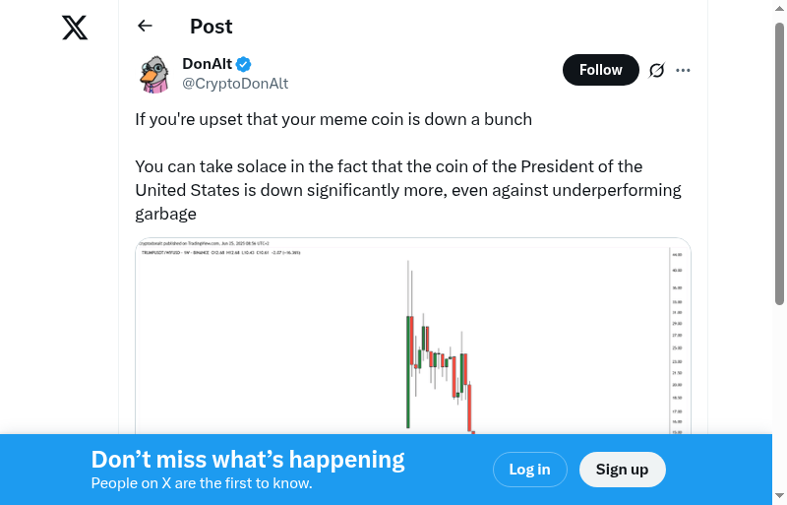Open the DonAlt display name link
The image size is (787, 505).
point(207,64)
